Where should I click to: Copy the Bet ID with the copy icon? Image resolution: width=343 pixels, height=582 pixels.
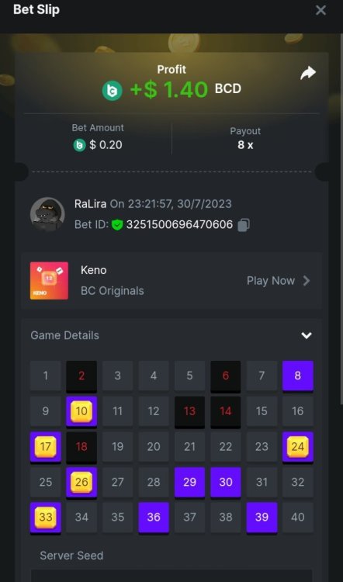[x=244, y=225]
